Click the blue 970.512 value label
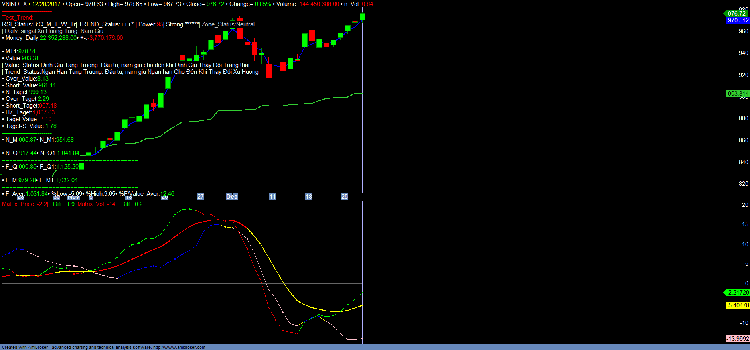750x350 pixels. [x=738, y=20]
